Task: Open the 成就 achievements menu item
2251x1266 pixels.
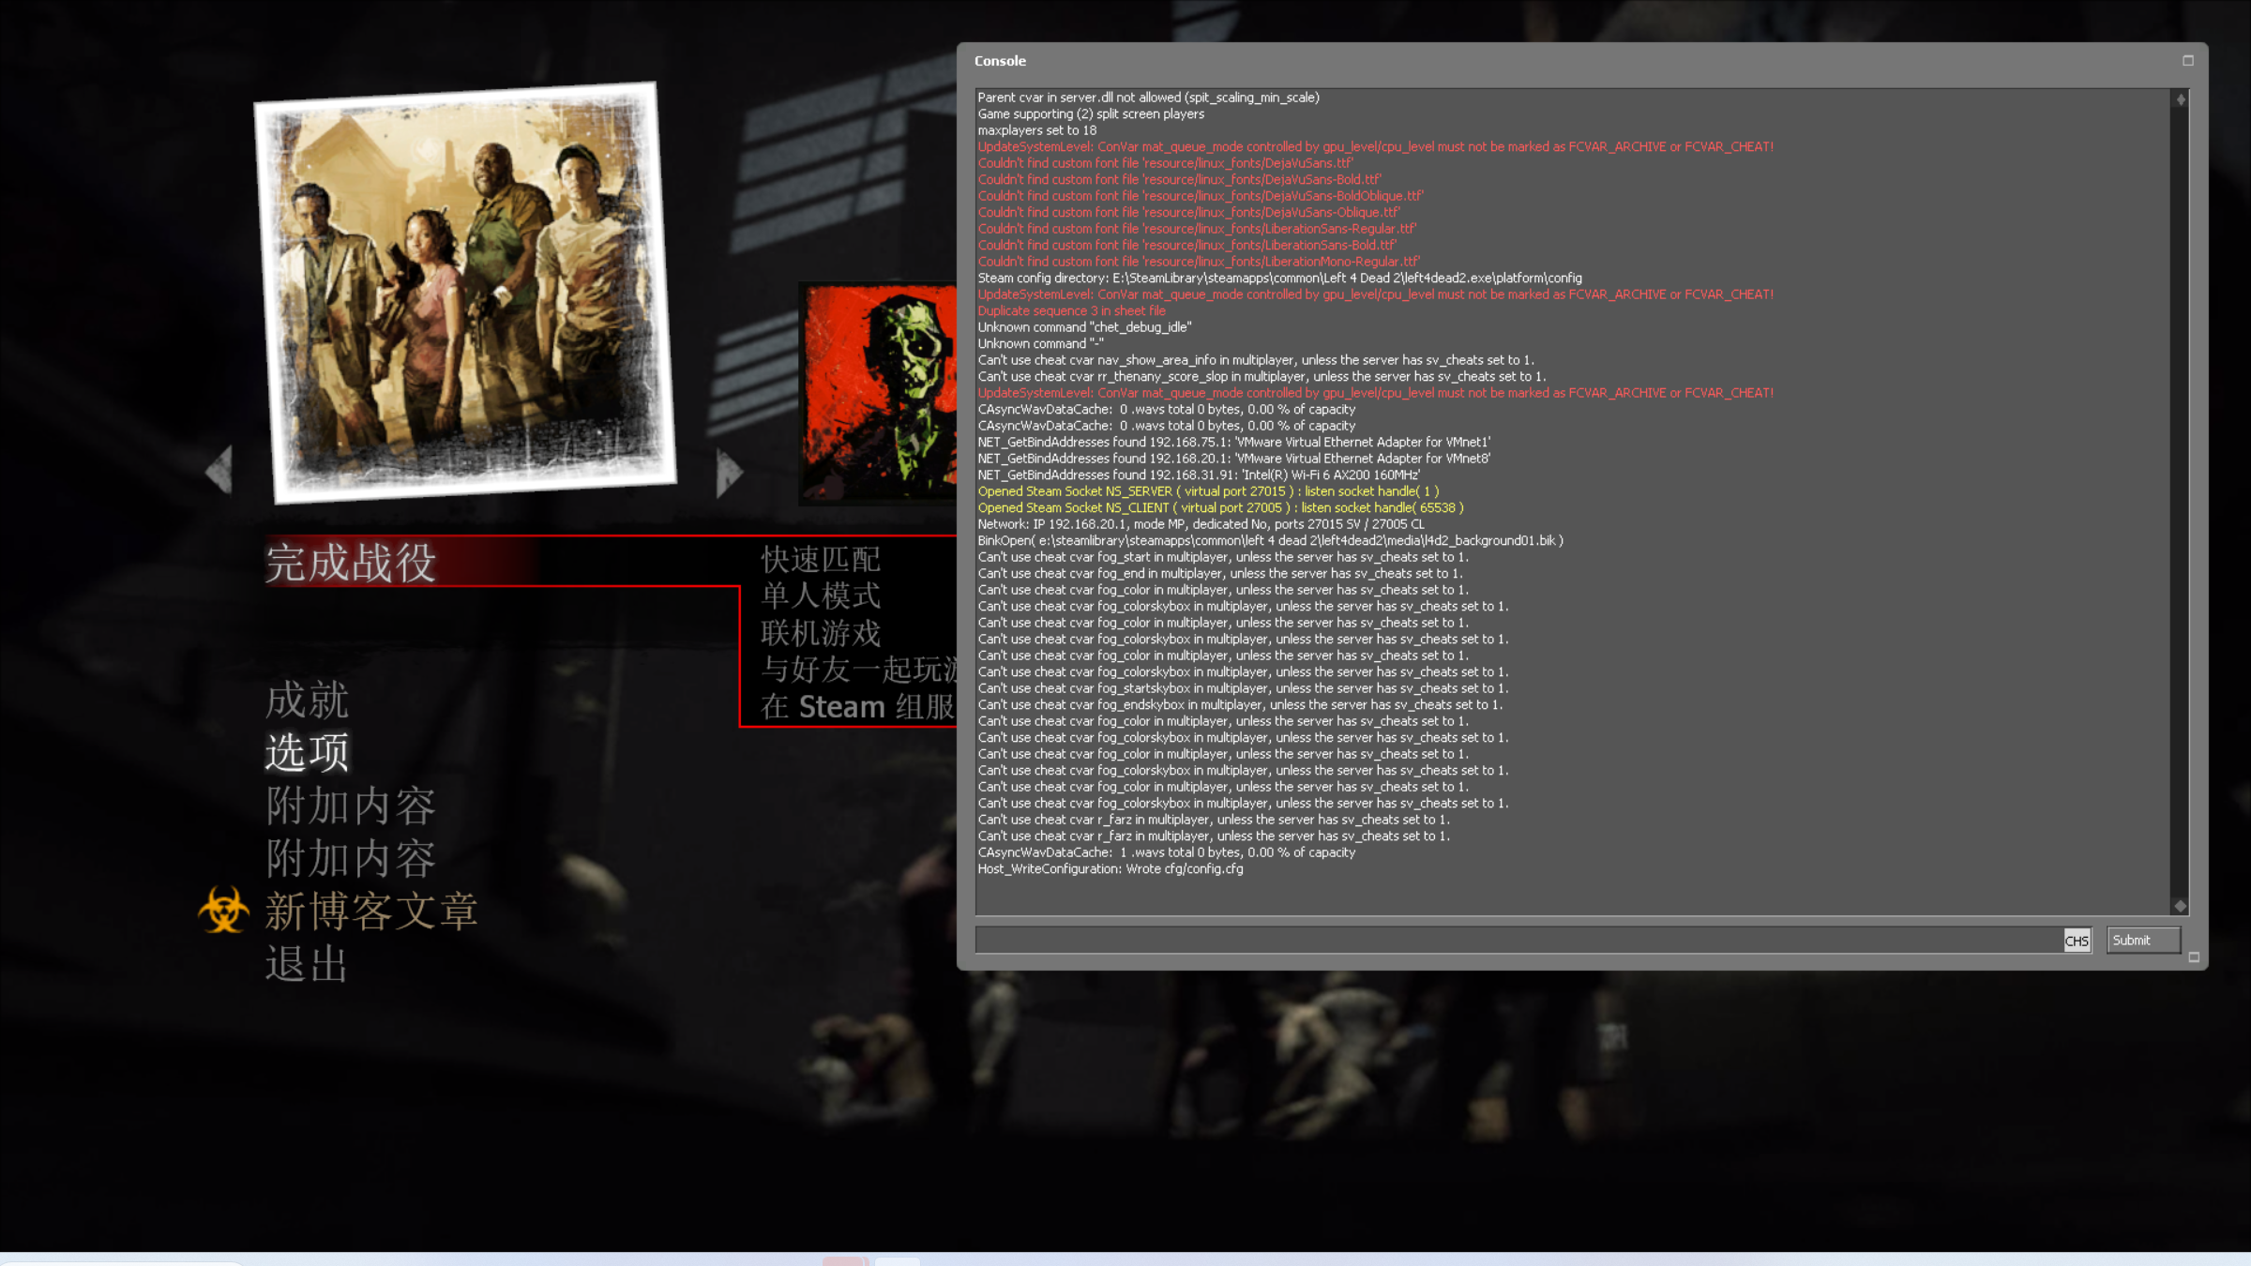Action: pyautogui.click(x=307, y=700)
